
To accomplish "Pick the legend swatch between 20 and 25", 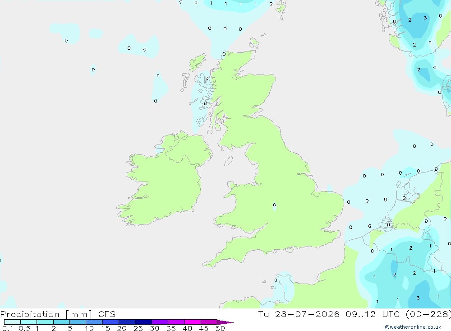I will click(x=127, y=322).
